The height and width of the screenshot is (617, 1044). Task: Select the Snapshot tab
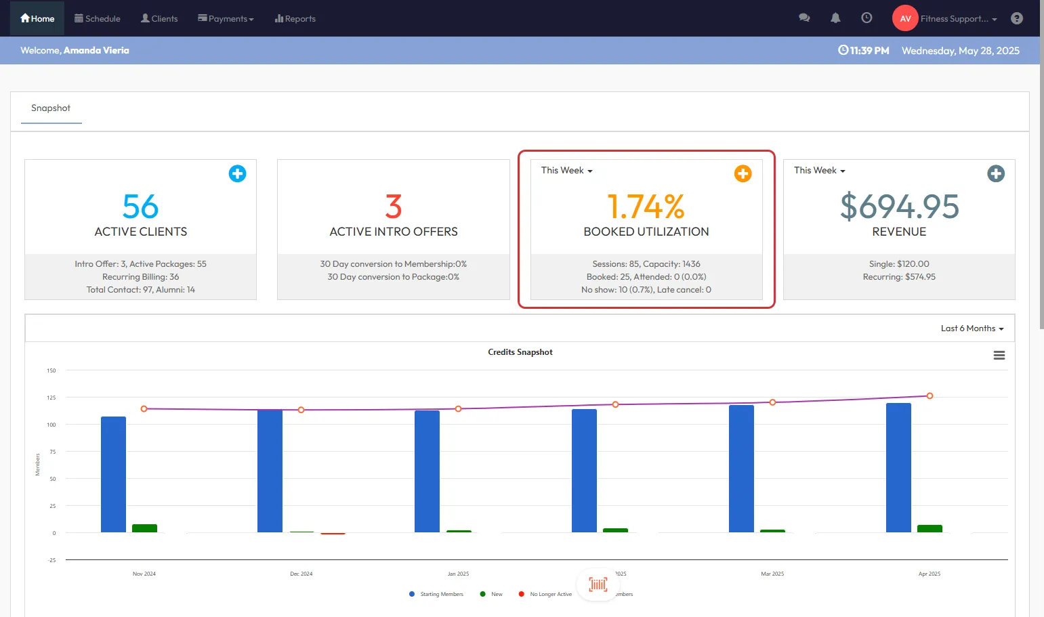51,108
